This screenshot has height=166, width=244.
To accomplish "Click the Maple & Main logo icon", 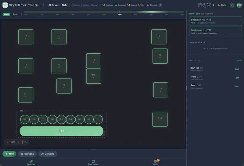I will click(x=5, y=5).
